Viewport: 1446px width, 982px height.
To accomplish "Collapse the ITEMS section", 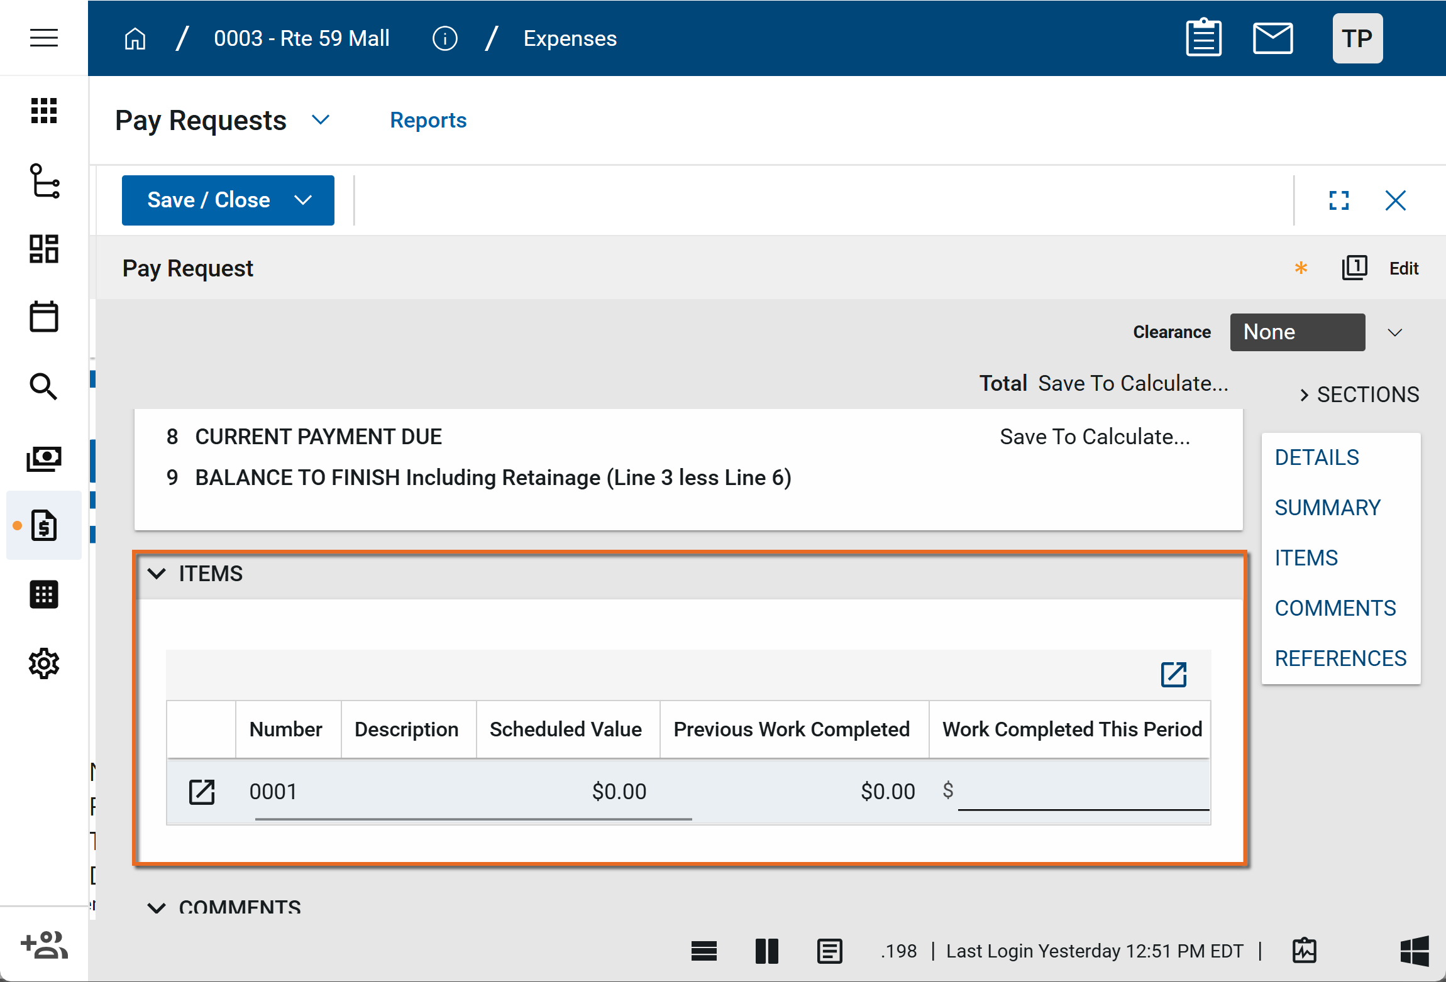I will (x=157, y=574).
